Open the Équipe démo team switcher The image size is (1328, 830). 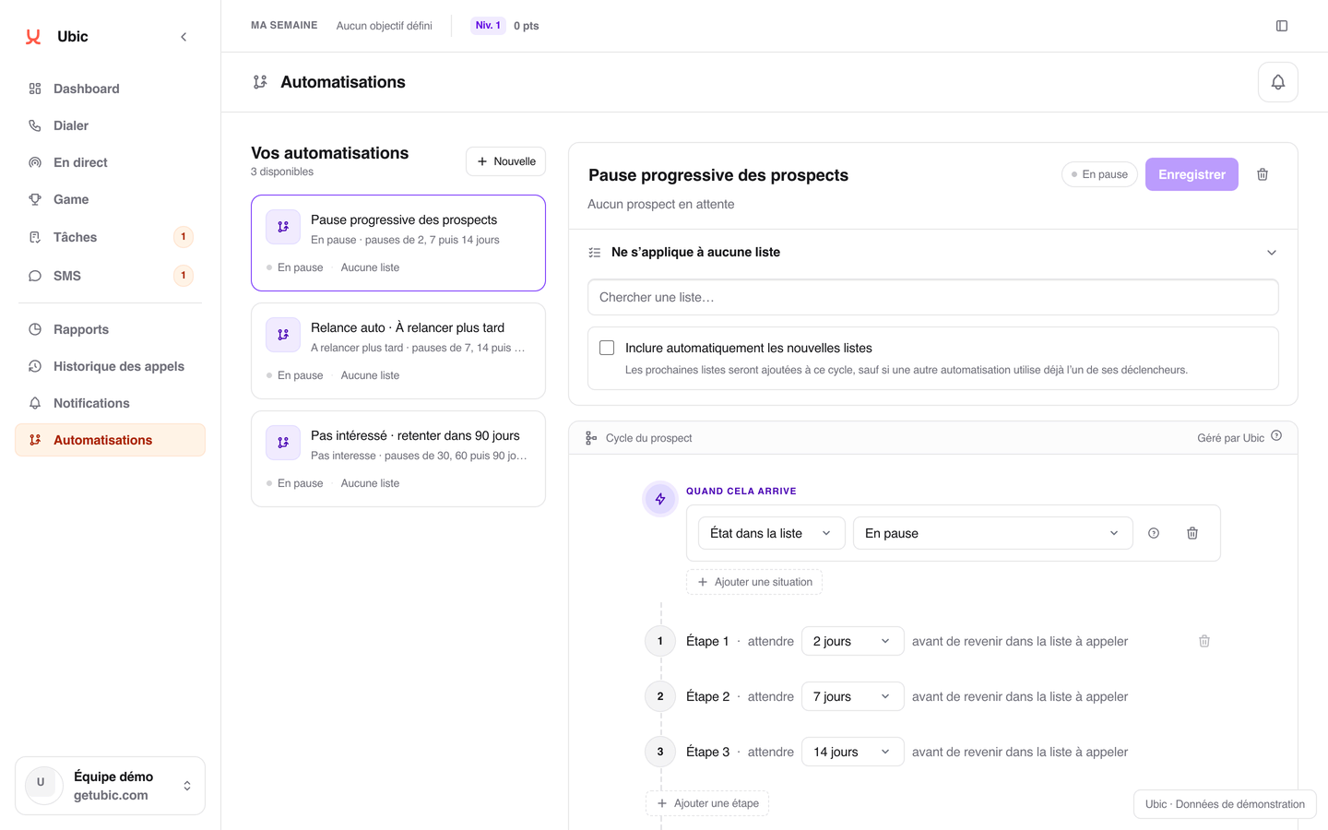(x=110, y=786)
